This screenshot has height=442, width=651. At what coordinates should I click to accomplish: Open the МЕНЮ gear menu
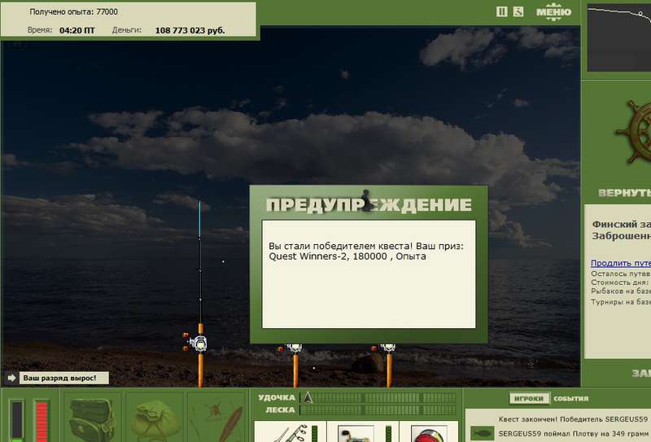click(x=553, y=12)
